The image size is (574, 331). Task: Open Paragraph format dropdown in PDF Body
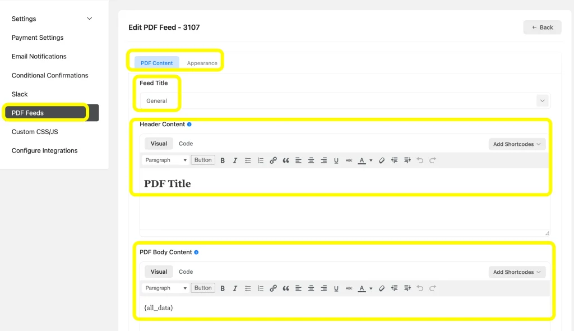[x=165, y=288]
